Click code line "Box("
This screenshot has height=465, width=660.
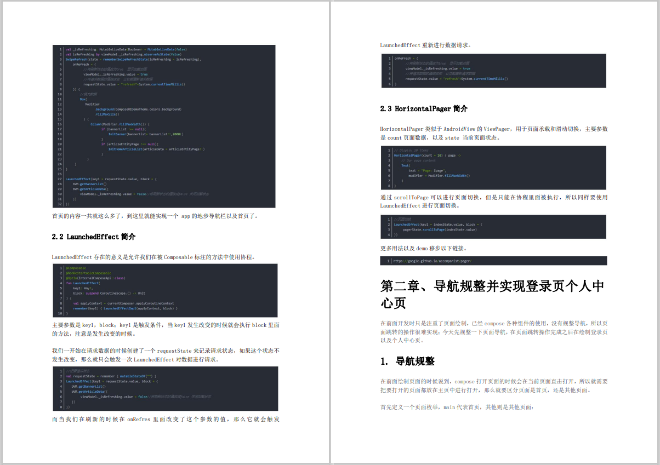[83, 99]
